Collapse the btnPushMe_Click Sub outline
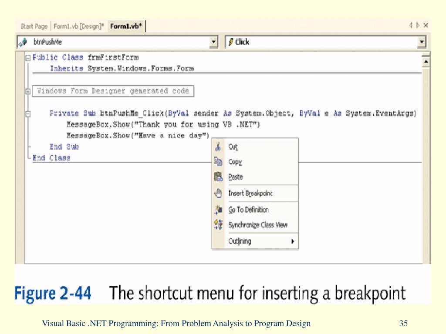 [28, 114]
